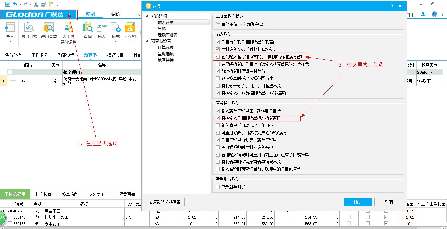Select 地区特性 in the options tree

[166, 60]
